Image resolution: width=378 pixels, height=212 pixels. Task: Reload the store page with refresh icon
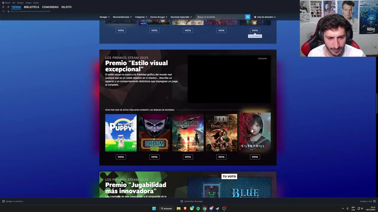point(4,11)
